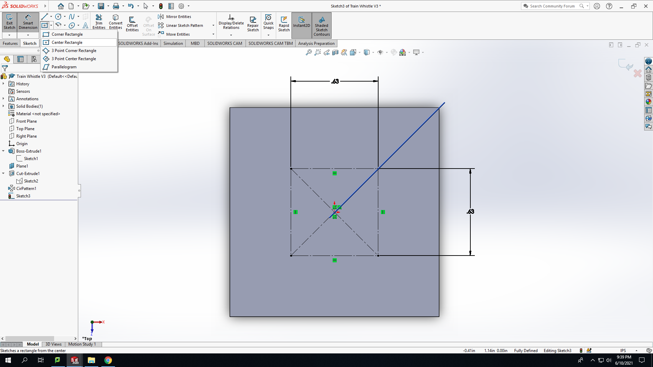Open the Display/Delete Relations dropdown arrow
The height and width of the screenshot is (367, 653).
[x=231, y=35]
